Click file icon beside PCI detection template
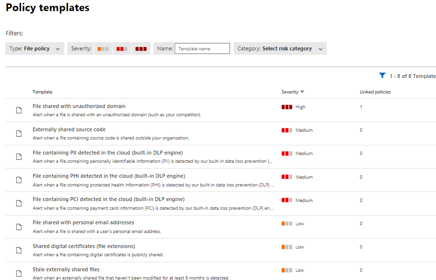 tap(19, 203)
